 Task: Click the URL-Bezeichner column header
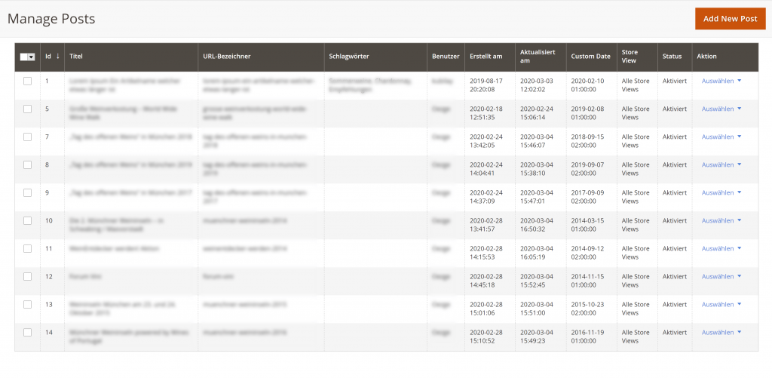tap(261, 56)
